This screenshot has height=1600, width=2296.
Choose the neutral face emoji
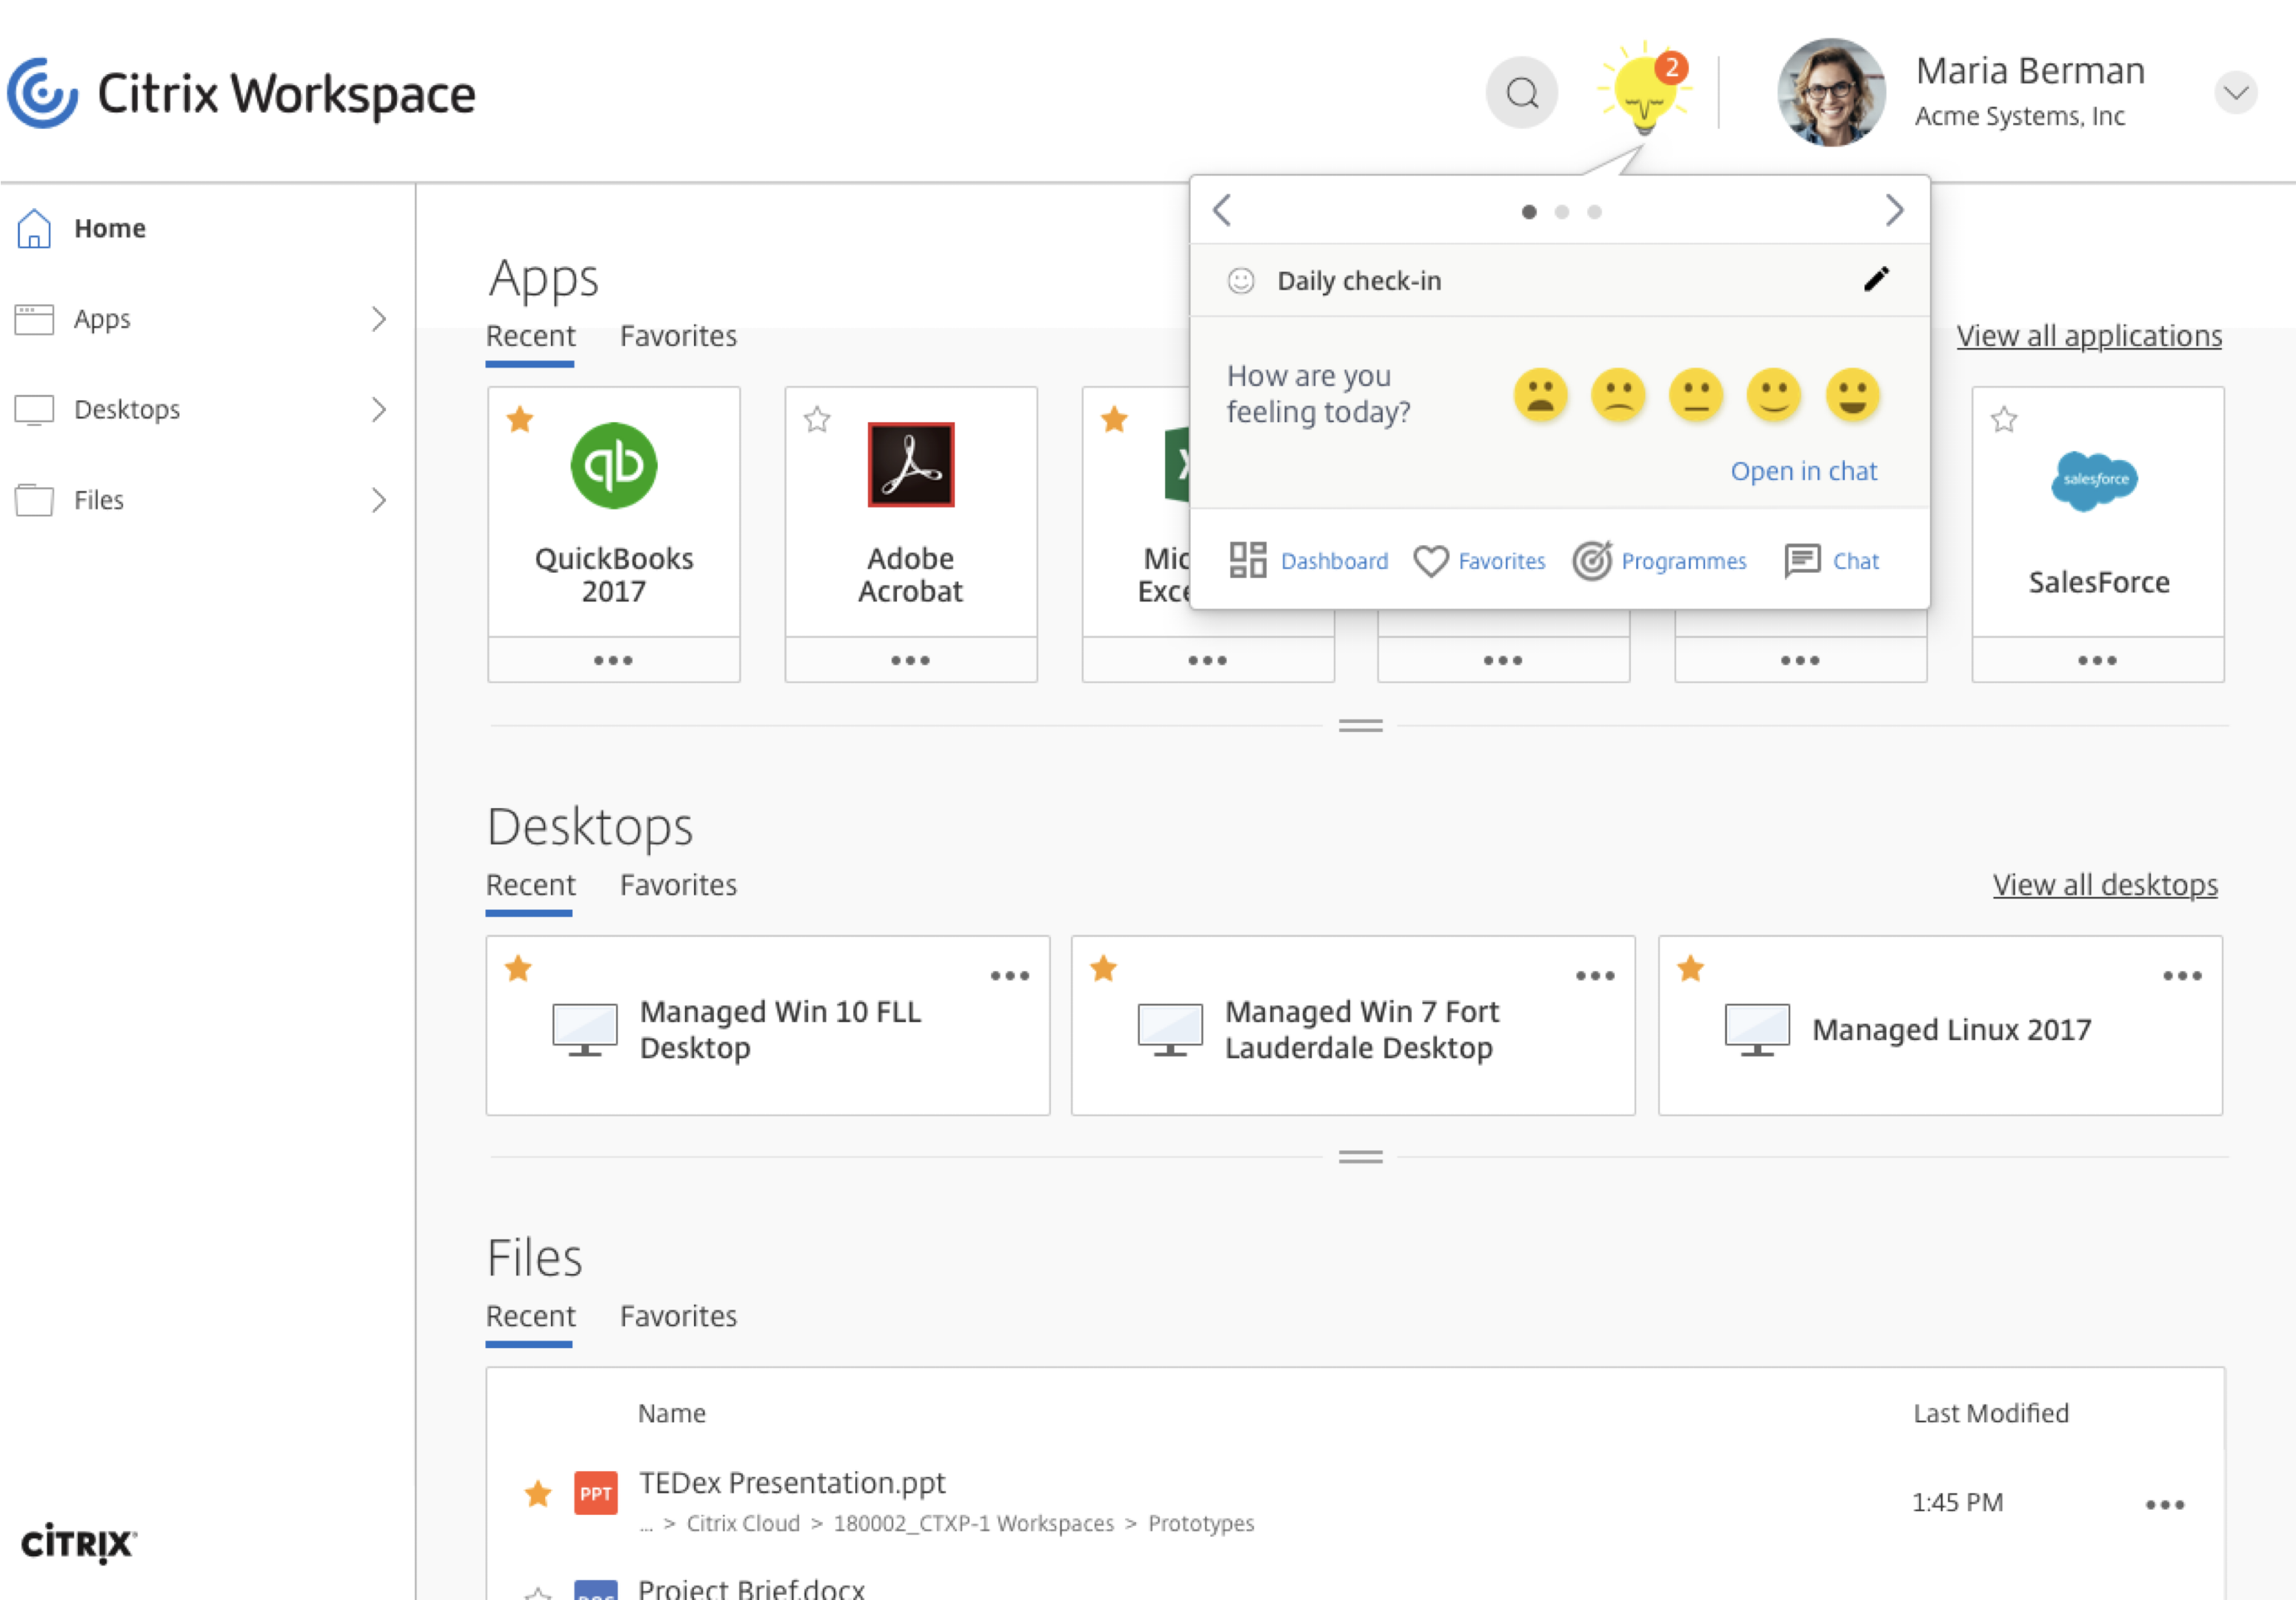pyautogui.click(x=1696, y=394)
